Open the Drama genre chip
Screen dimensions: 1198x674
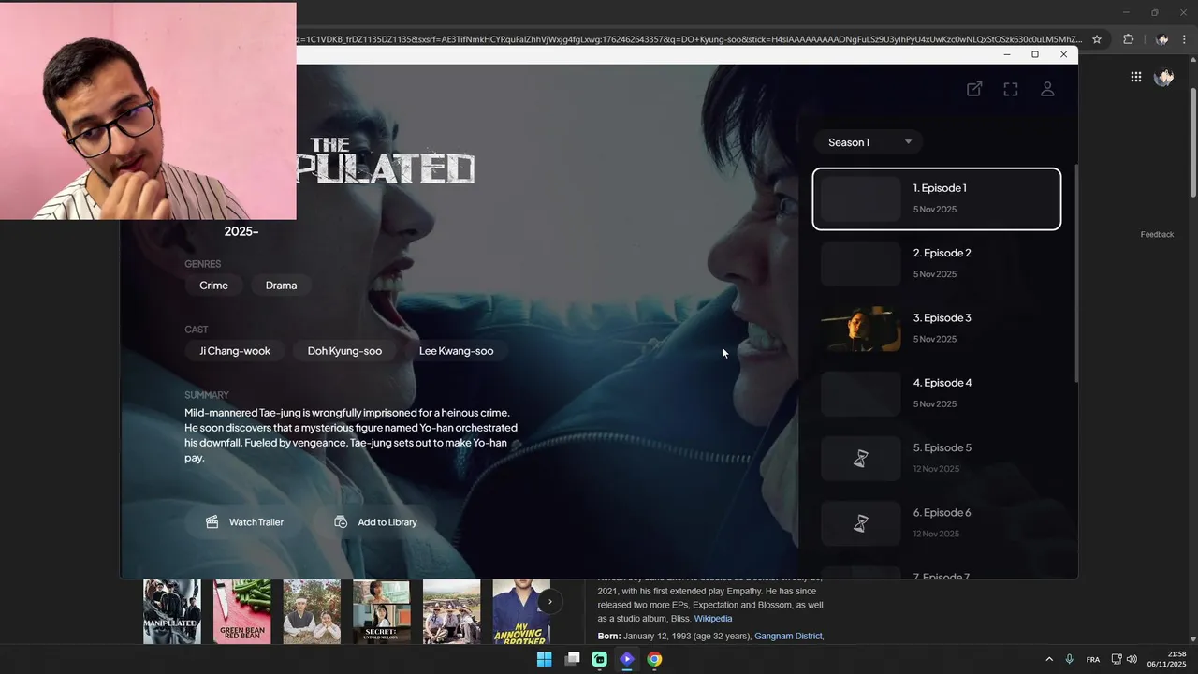[x=281, y=286]
